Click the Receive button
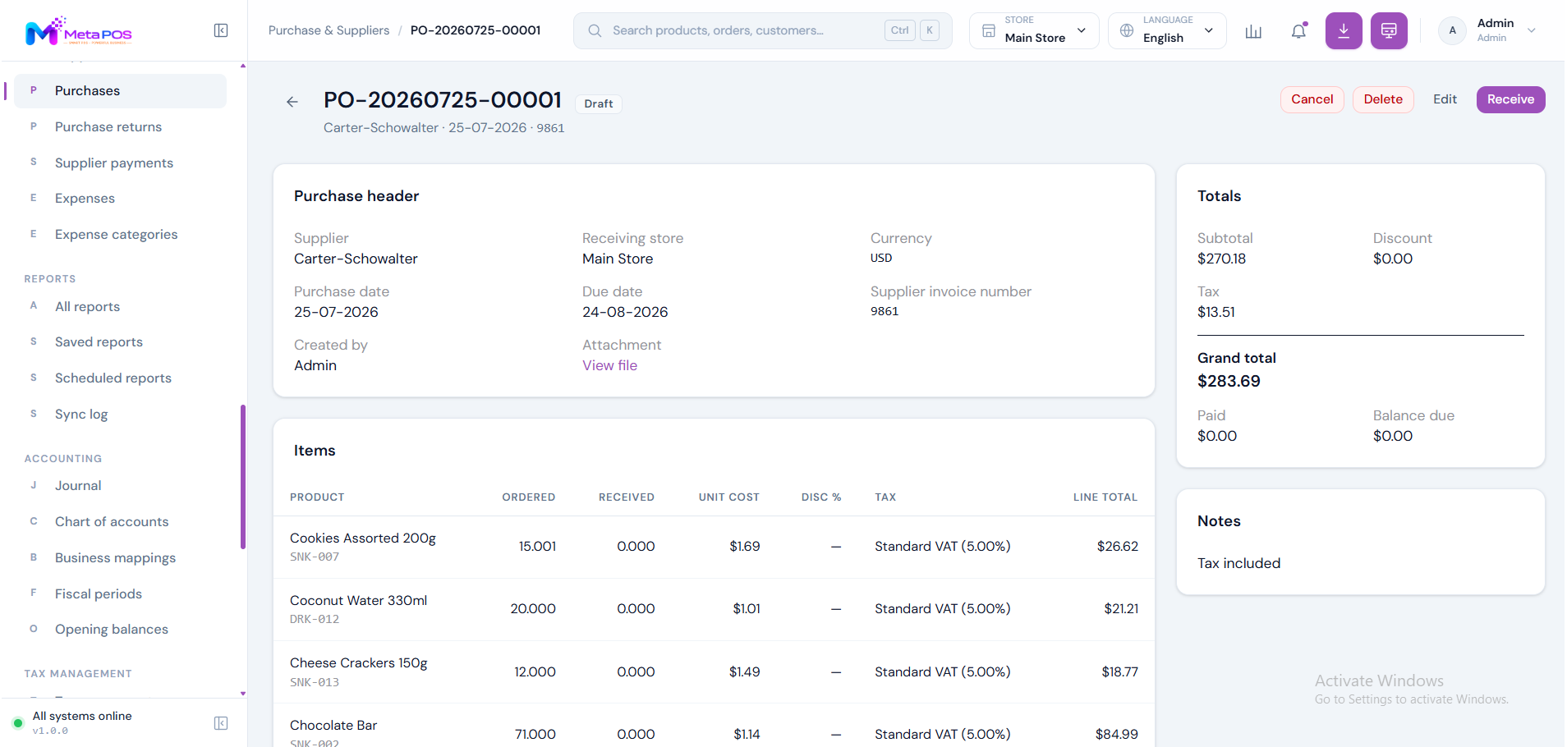The image size is (1567, 747). point(1510,99)
